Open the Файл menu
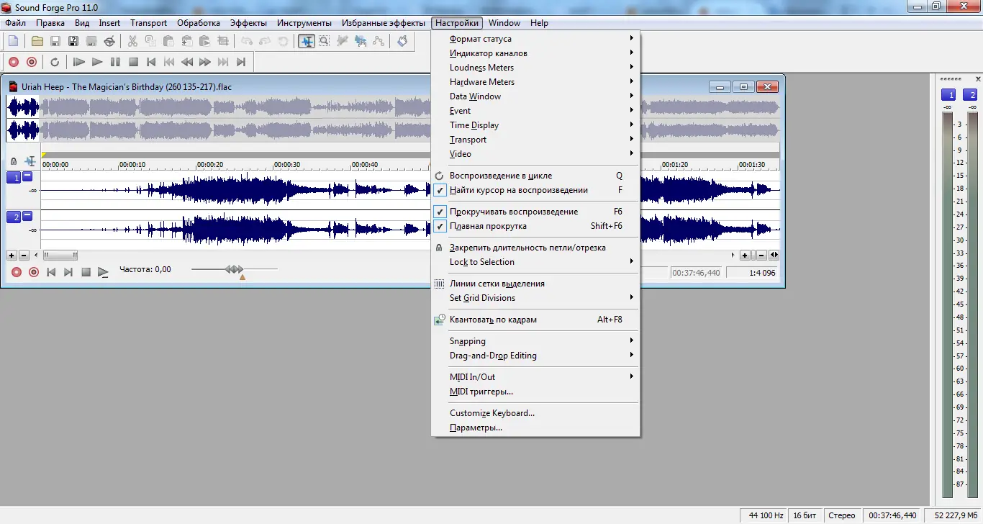983x524 pixels. click(15, 23)
